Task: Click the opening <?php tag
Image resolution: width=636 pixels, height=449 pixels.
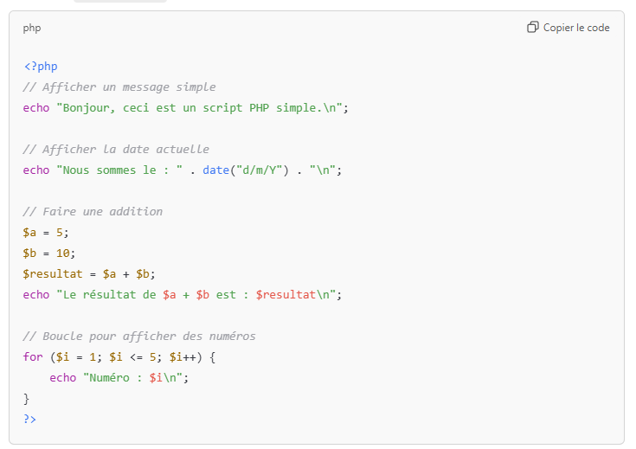Action: tap(41, 67)
